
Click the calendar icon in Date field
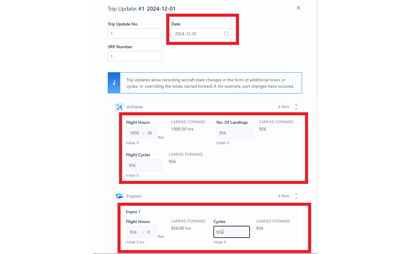[226, 34]
